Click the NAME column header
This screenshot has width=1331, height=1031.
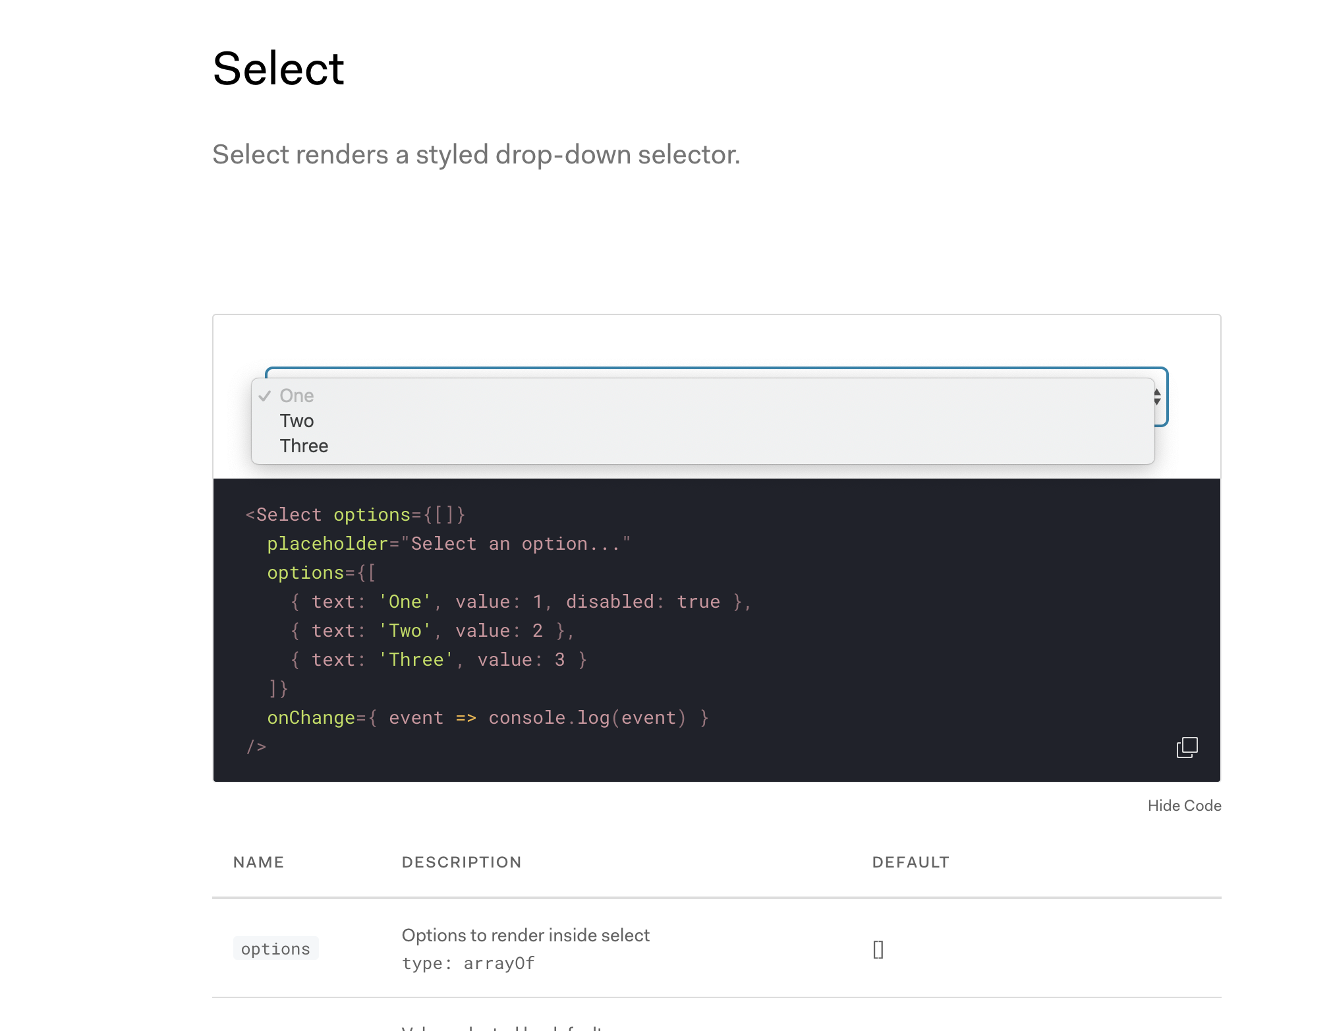258,862
